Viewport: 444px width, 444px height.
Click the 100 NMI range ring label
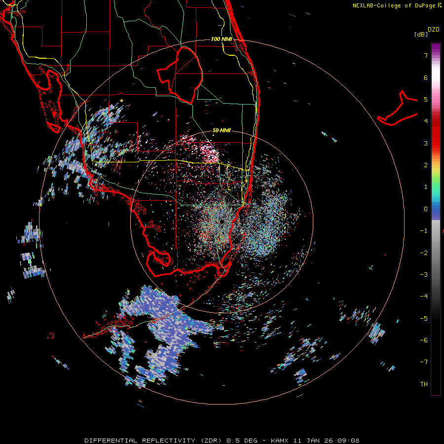pos(222,39)
